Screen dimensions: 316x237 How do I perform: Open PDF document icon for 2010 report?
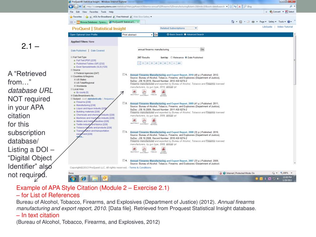(x=144, y=92)
